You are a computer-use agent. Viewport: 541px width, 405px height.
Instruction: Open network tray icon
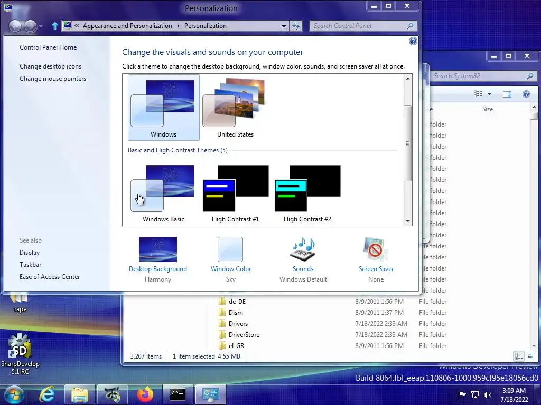[475, 394]
